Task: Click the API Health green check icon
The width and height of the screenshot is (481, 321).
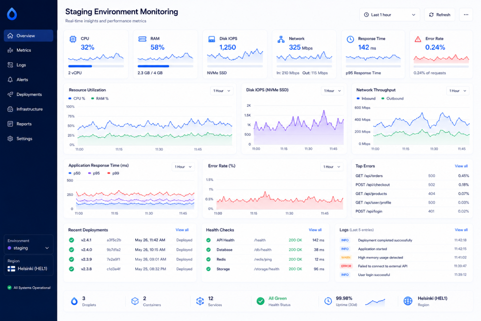Action: click(x=208, y=240)
